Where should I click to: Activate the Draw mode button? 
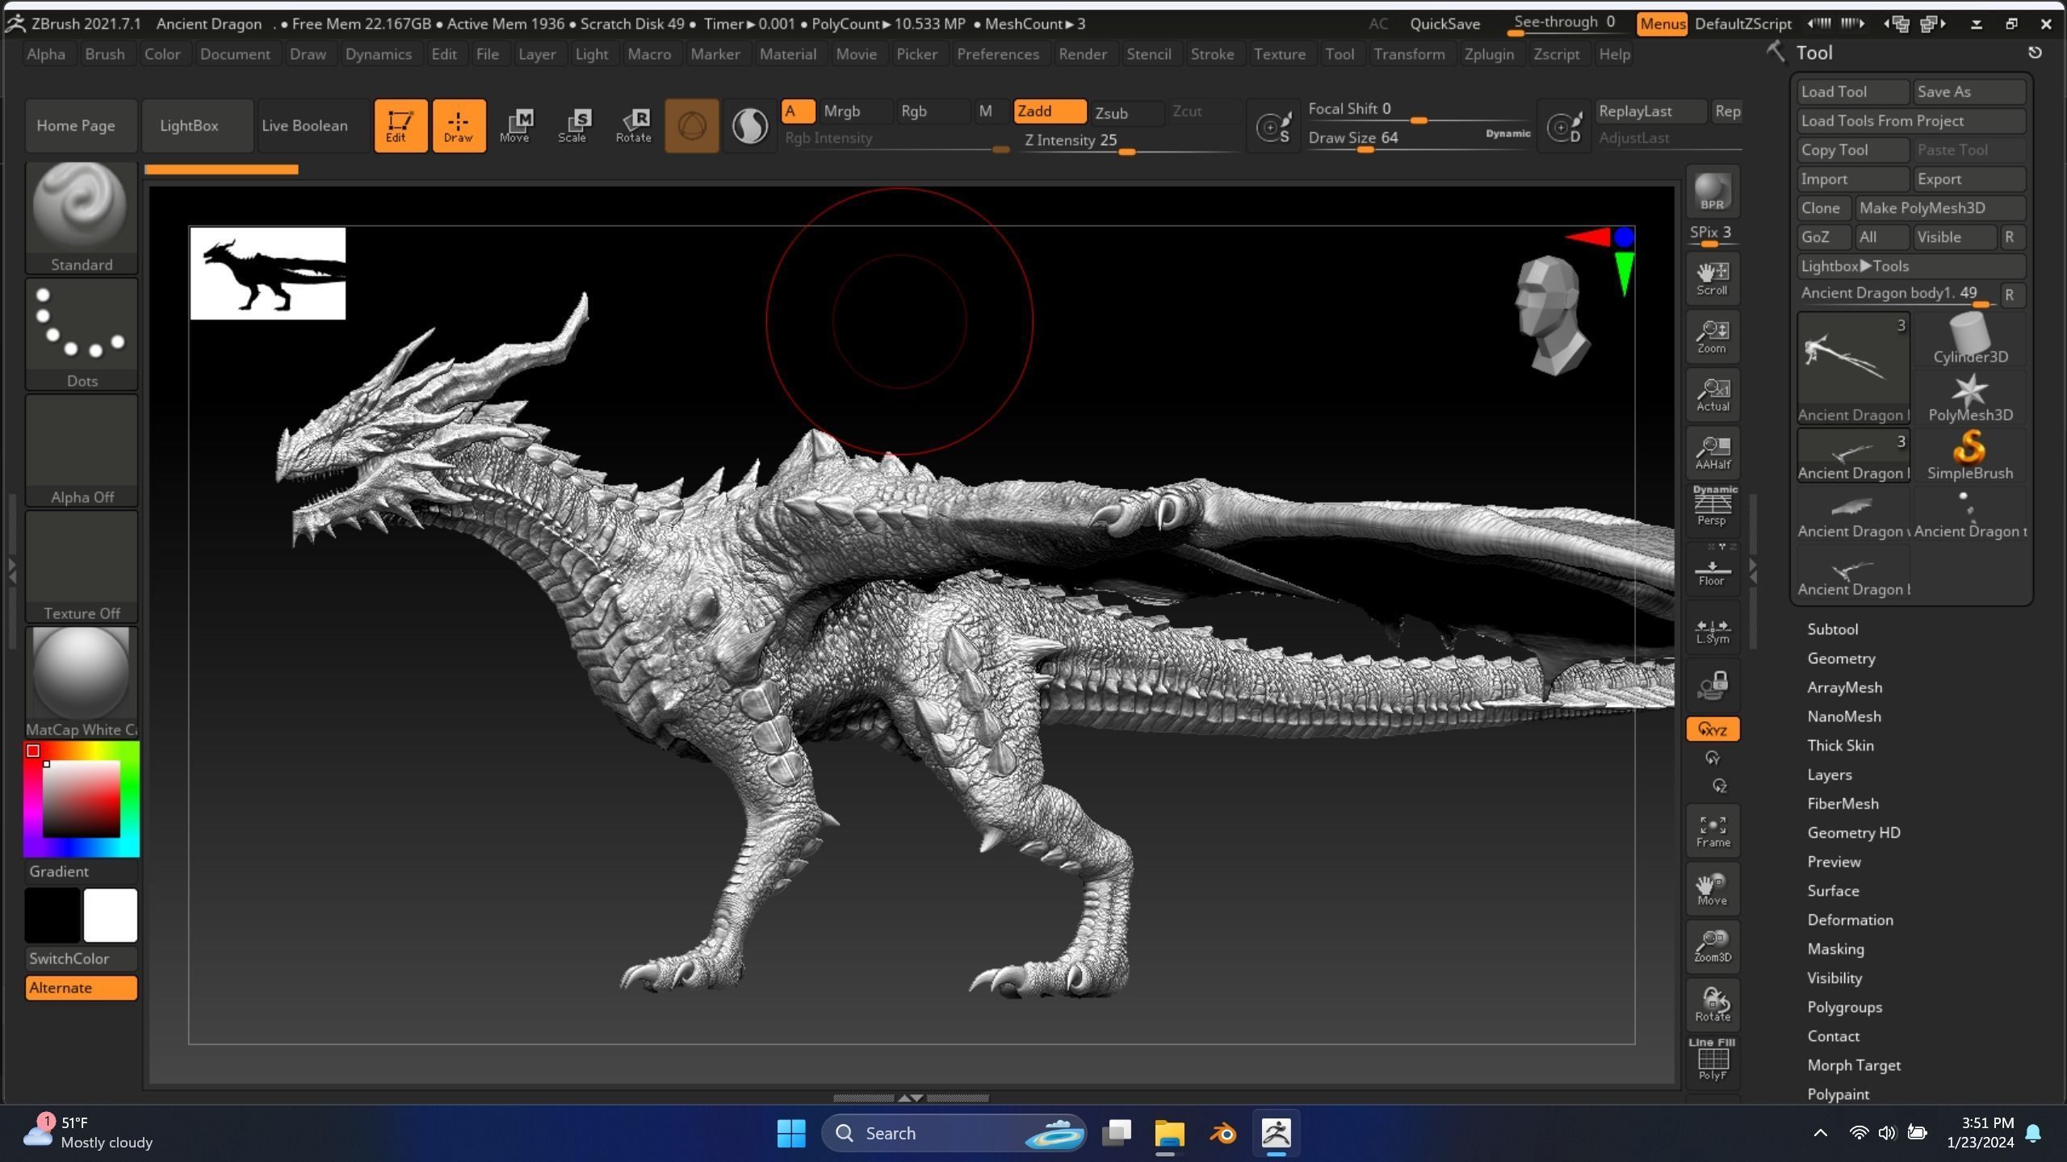click(459, 125)
